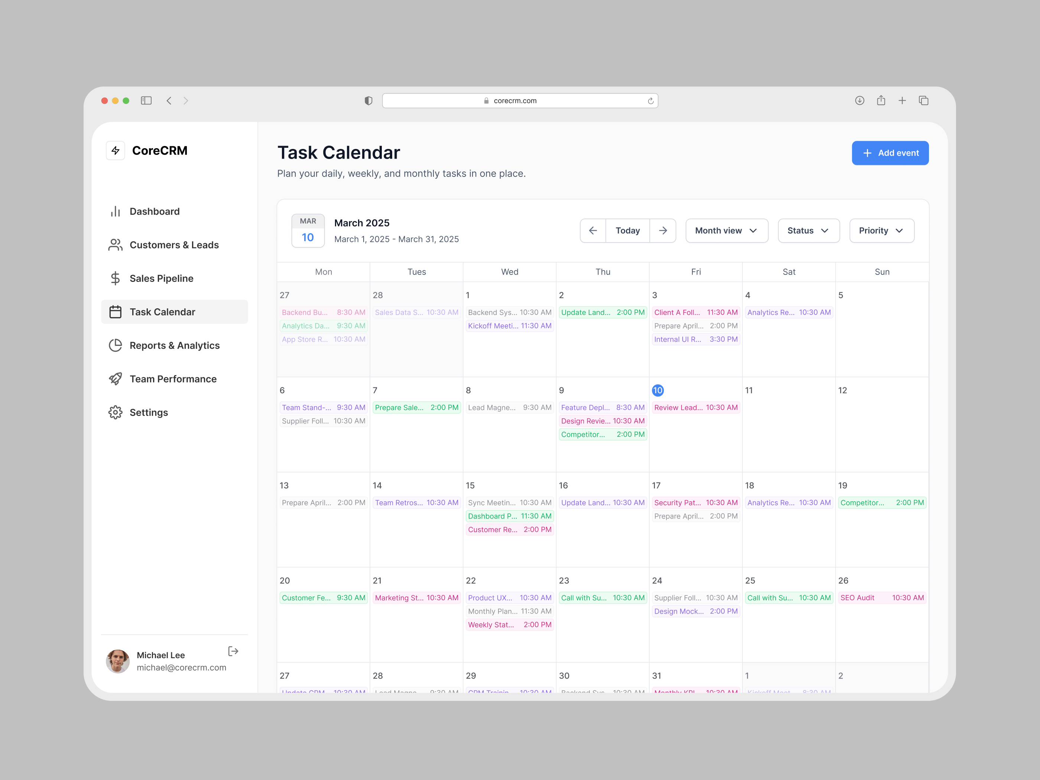Toggle the browser sidebar panel icon
Image resolution: width=1040 pixels, height=780 pixels.
tap(146, 101)
